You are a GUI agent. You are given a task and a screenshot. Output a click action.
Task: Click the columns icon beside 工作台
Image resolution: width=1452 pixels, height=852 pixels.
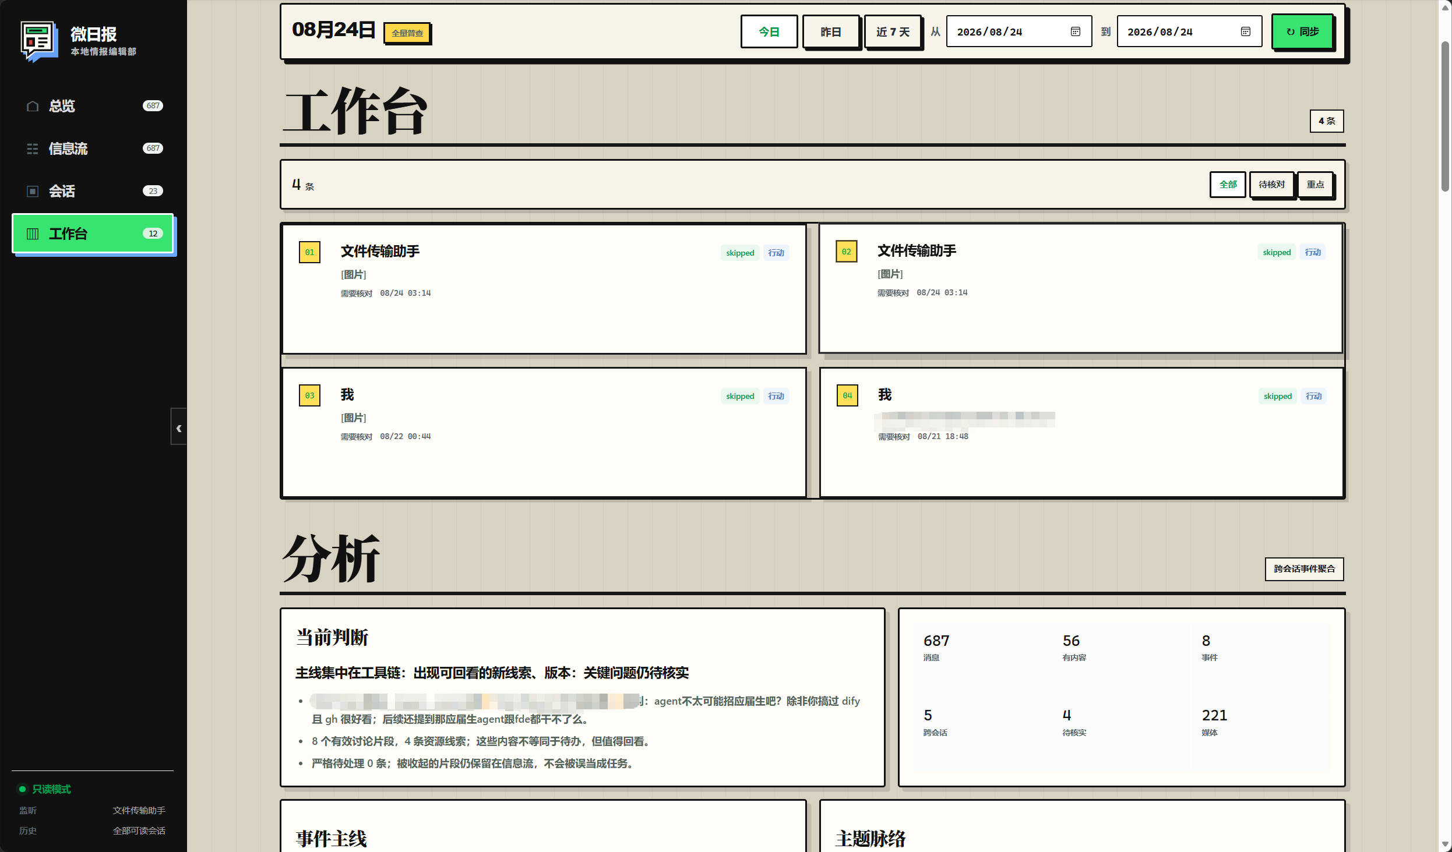33,234
